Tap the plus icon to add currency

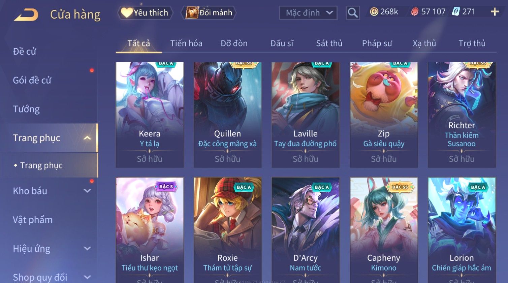click(495, 12)
